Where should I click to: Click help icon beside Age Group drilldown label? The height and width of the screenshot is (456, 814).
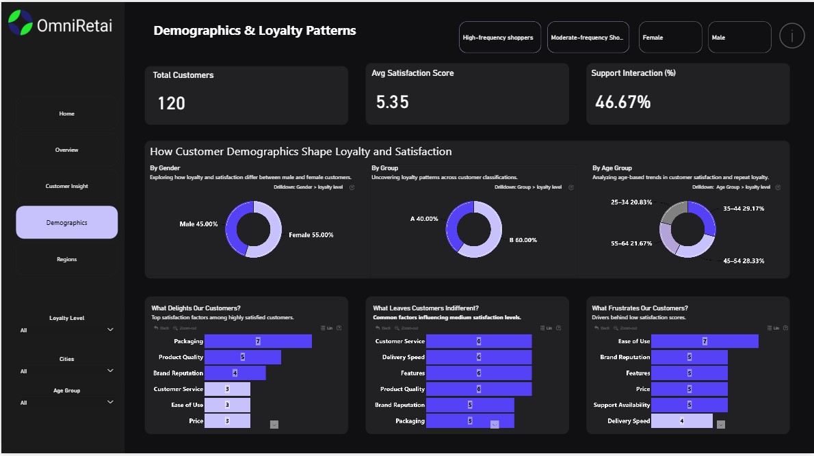coord(778,187)
